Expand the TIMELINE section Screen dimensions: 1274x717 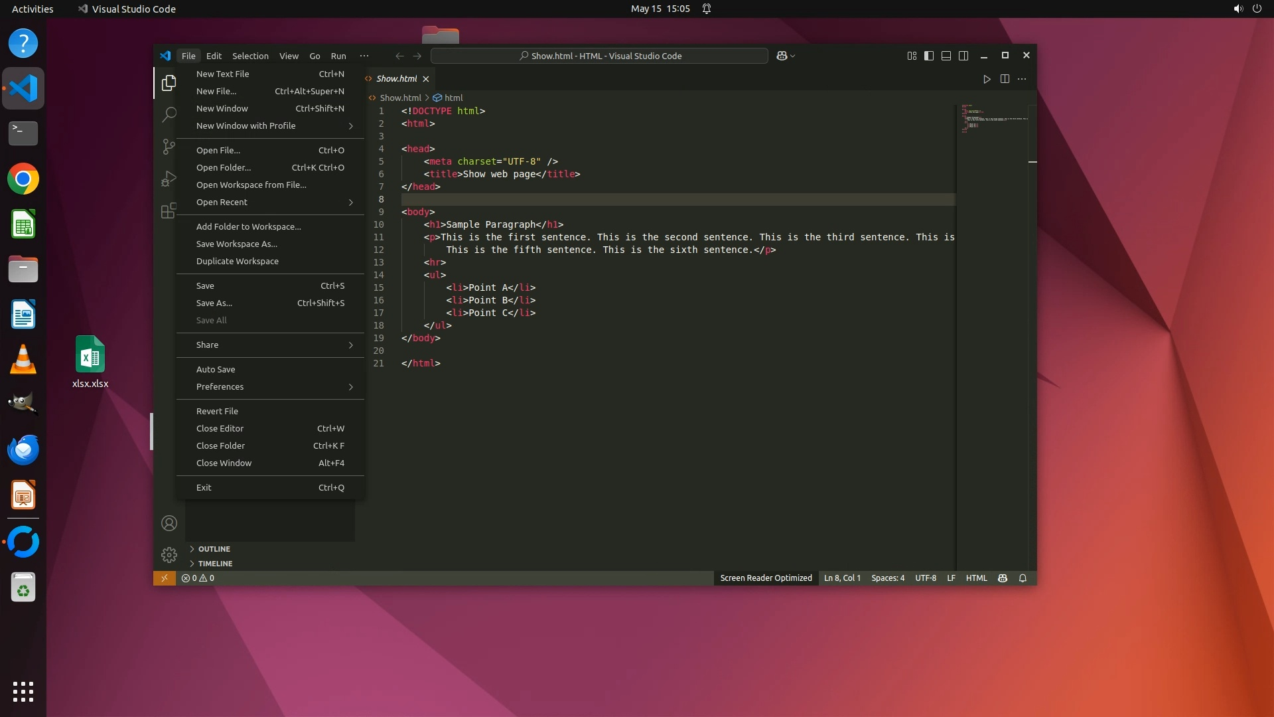[x=215, y=564]
